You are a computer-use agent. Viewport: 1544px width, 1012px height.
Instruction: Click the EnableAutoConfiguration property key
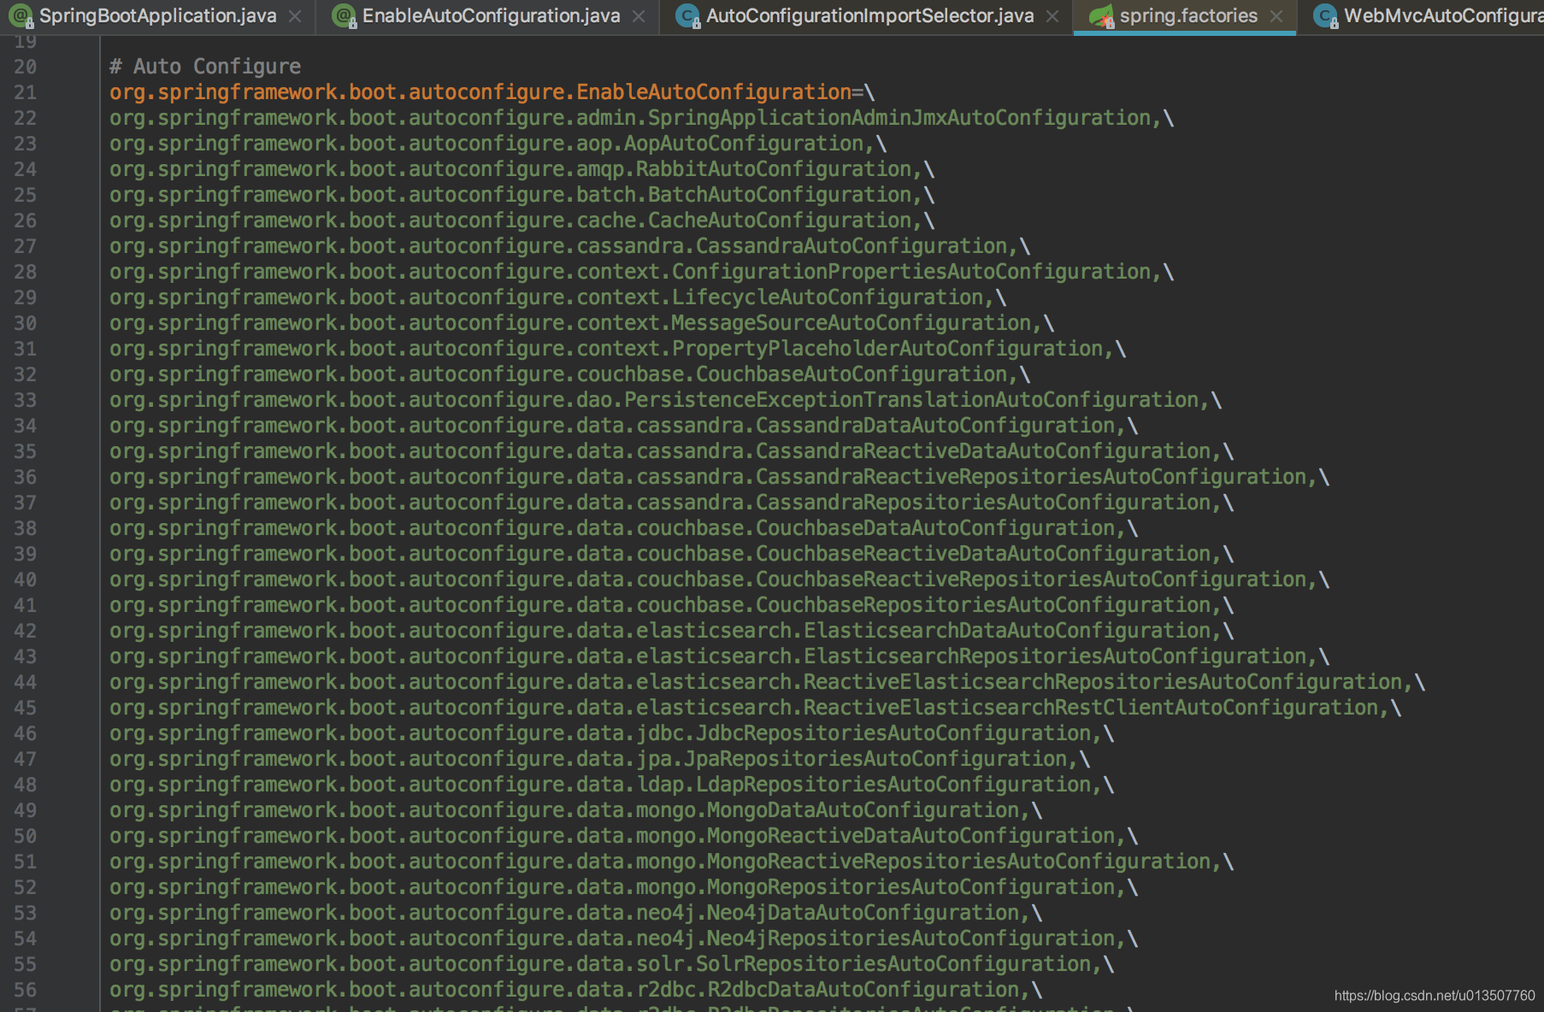pyautogui.click(x=480, y=92)
